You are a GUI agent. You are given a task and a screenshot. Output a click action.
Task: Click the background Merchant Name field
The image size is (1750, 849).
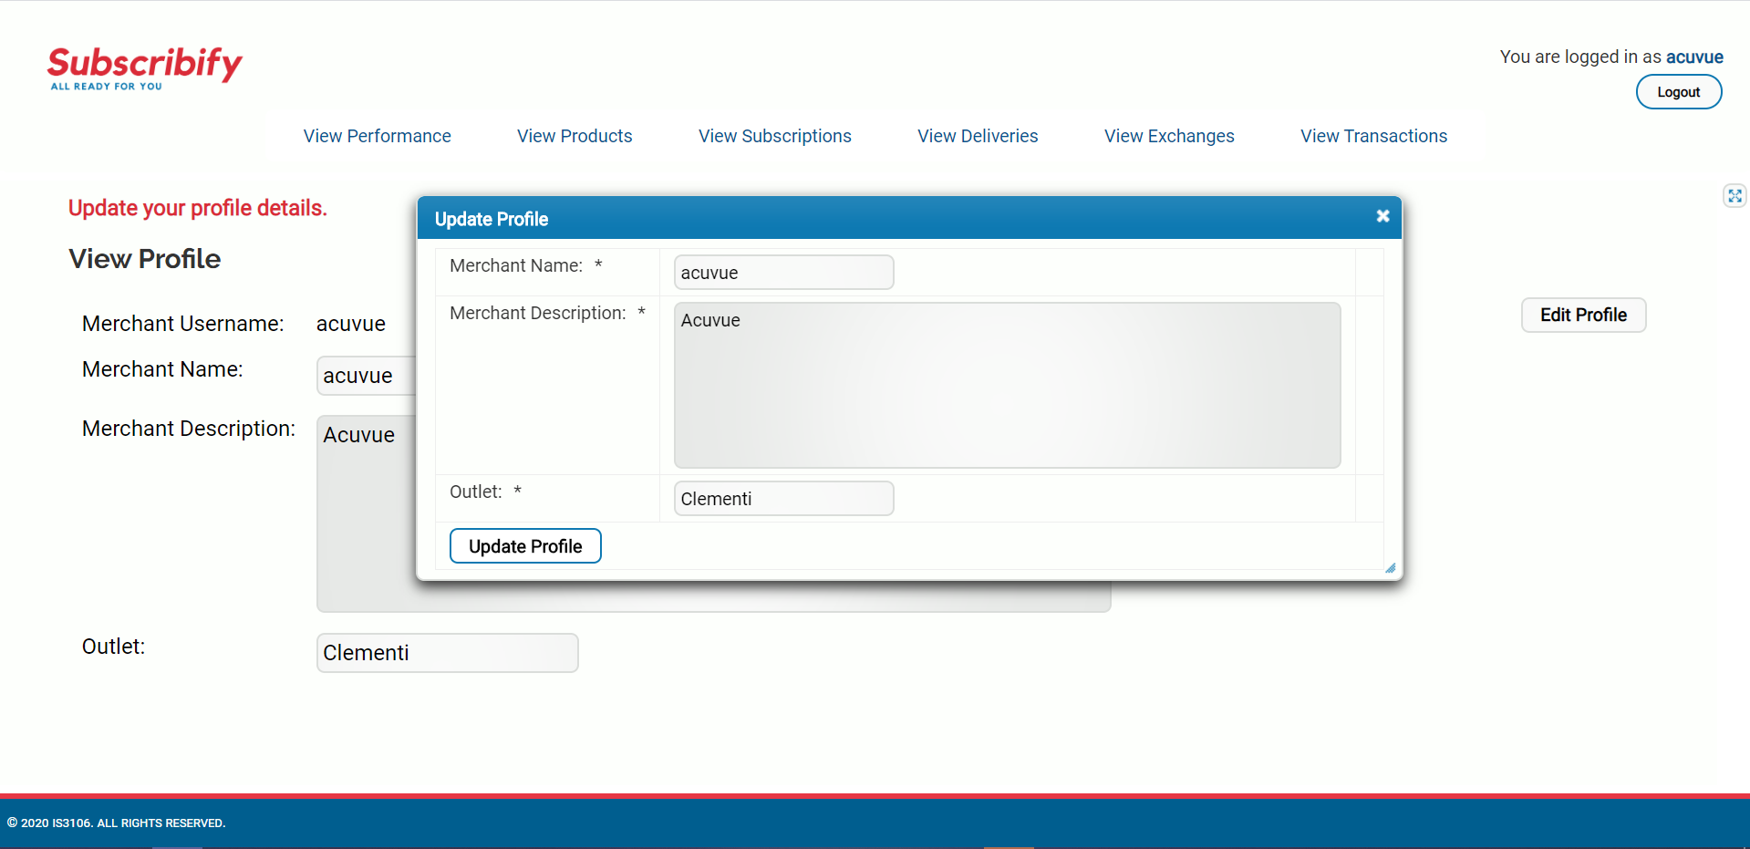coord(367,376)
